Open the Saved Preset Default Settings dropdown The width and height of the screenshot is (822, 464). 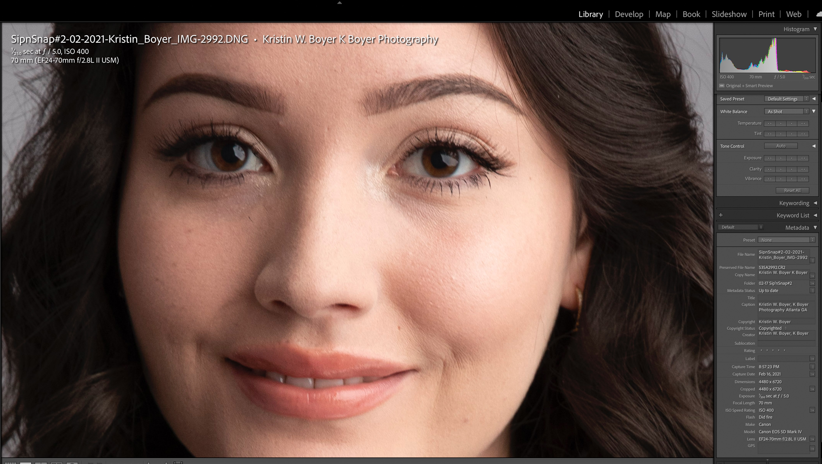[x=786, y=99]
